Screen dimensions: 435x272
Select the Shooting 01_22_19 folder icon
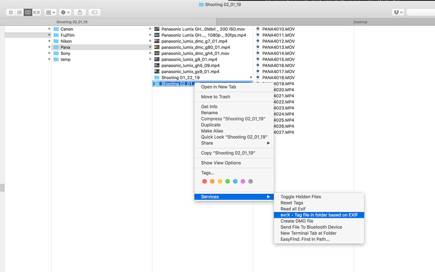[157, 78]
